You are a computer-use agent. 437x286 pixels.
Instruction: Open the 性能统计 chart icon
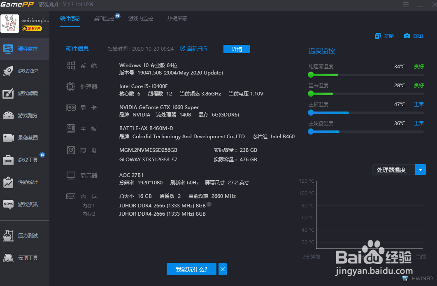click(x=8, y=182)
